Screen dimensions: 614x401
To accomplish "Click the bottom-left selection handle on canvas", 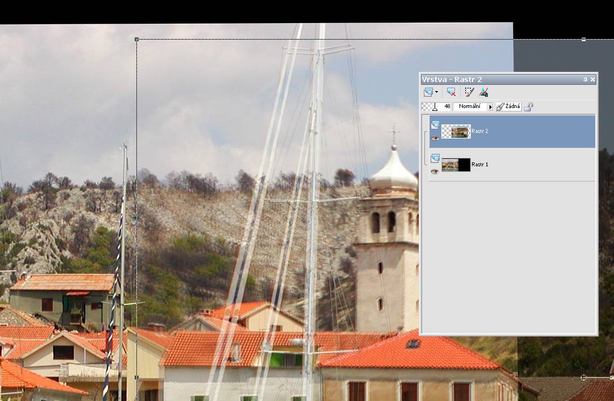I will click(x=136, y=377).
